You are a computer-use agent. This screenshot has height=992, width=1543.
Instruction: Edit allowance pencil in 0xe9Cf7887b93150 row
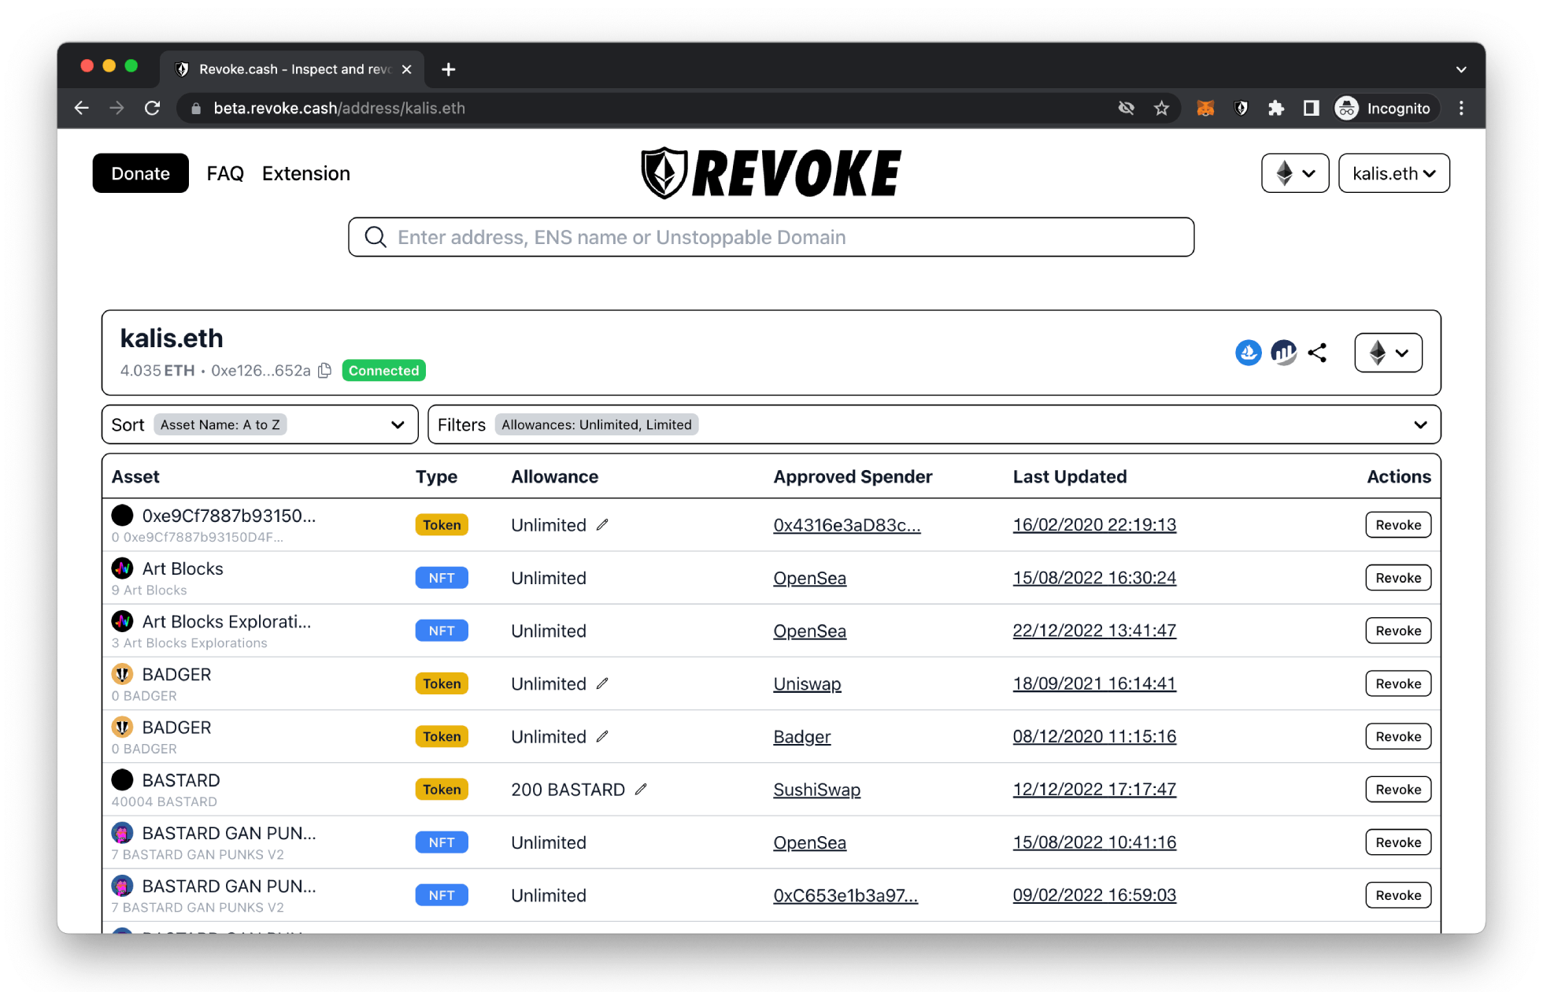click(602, 524)
